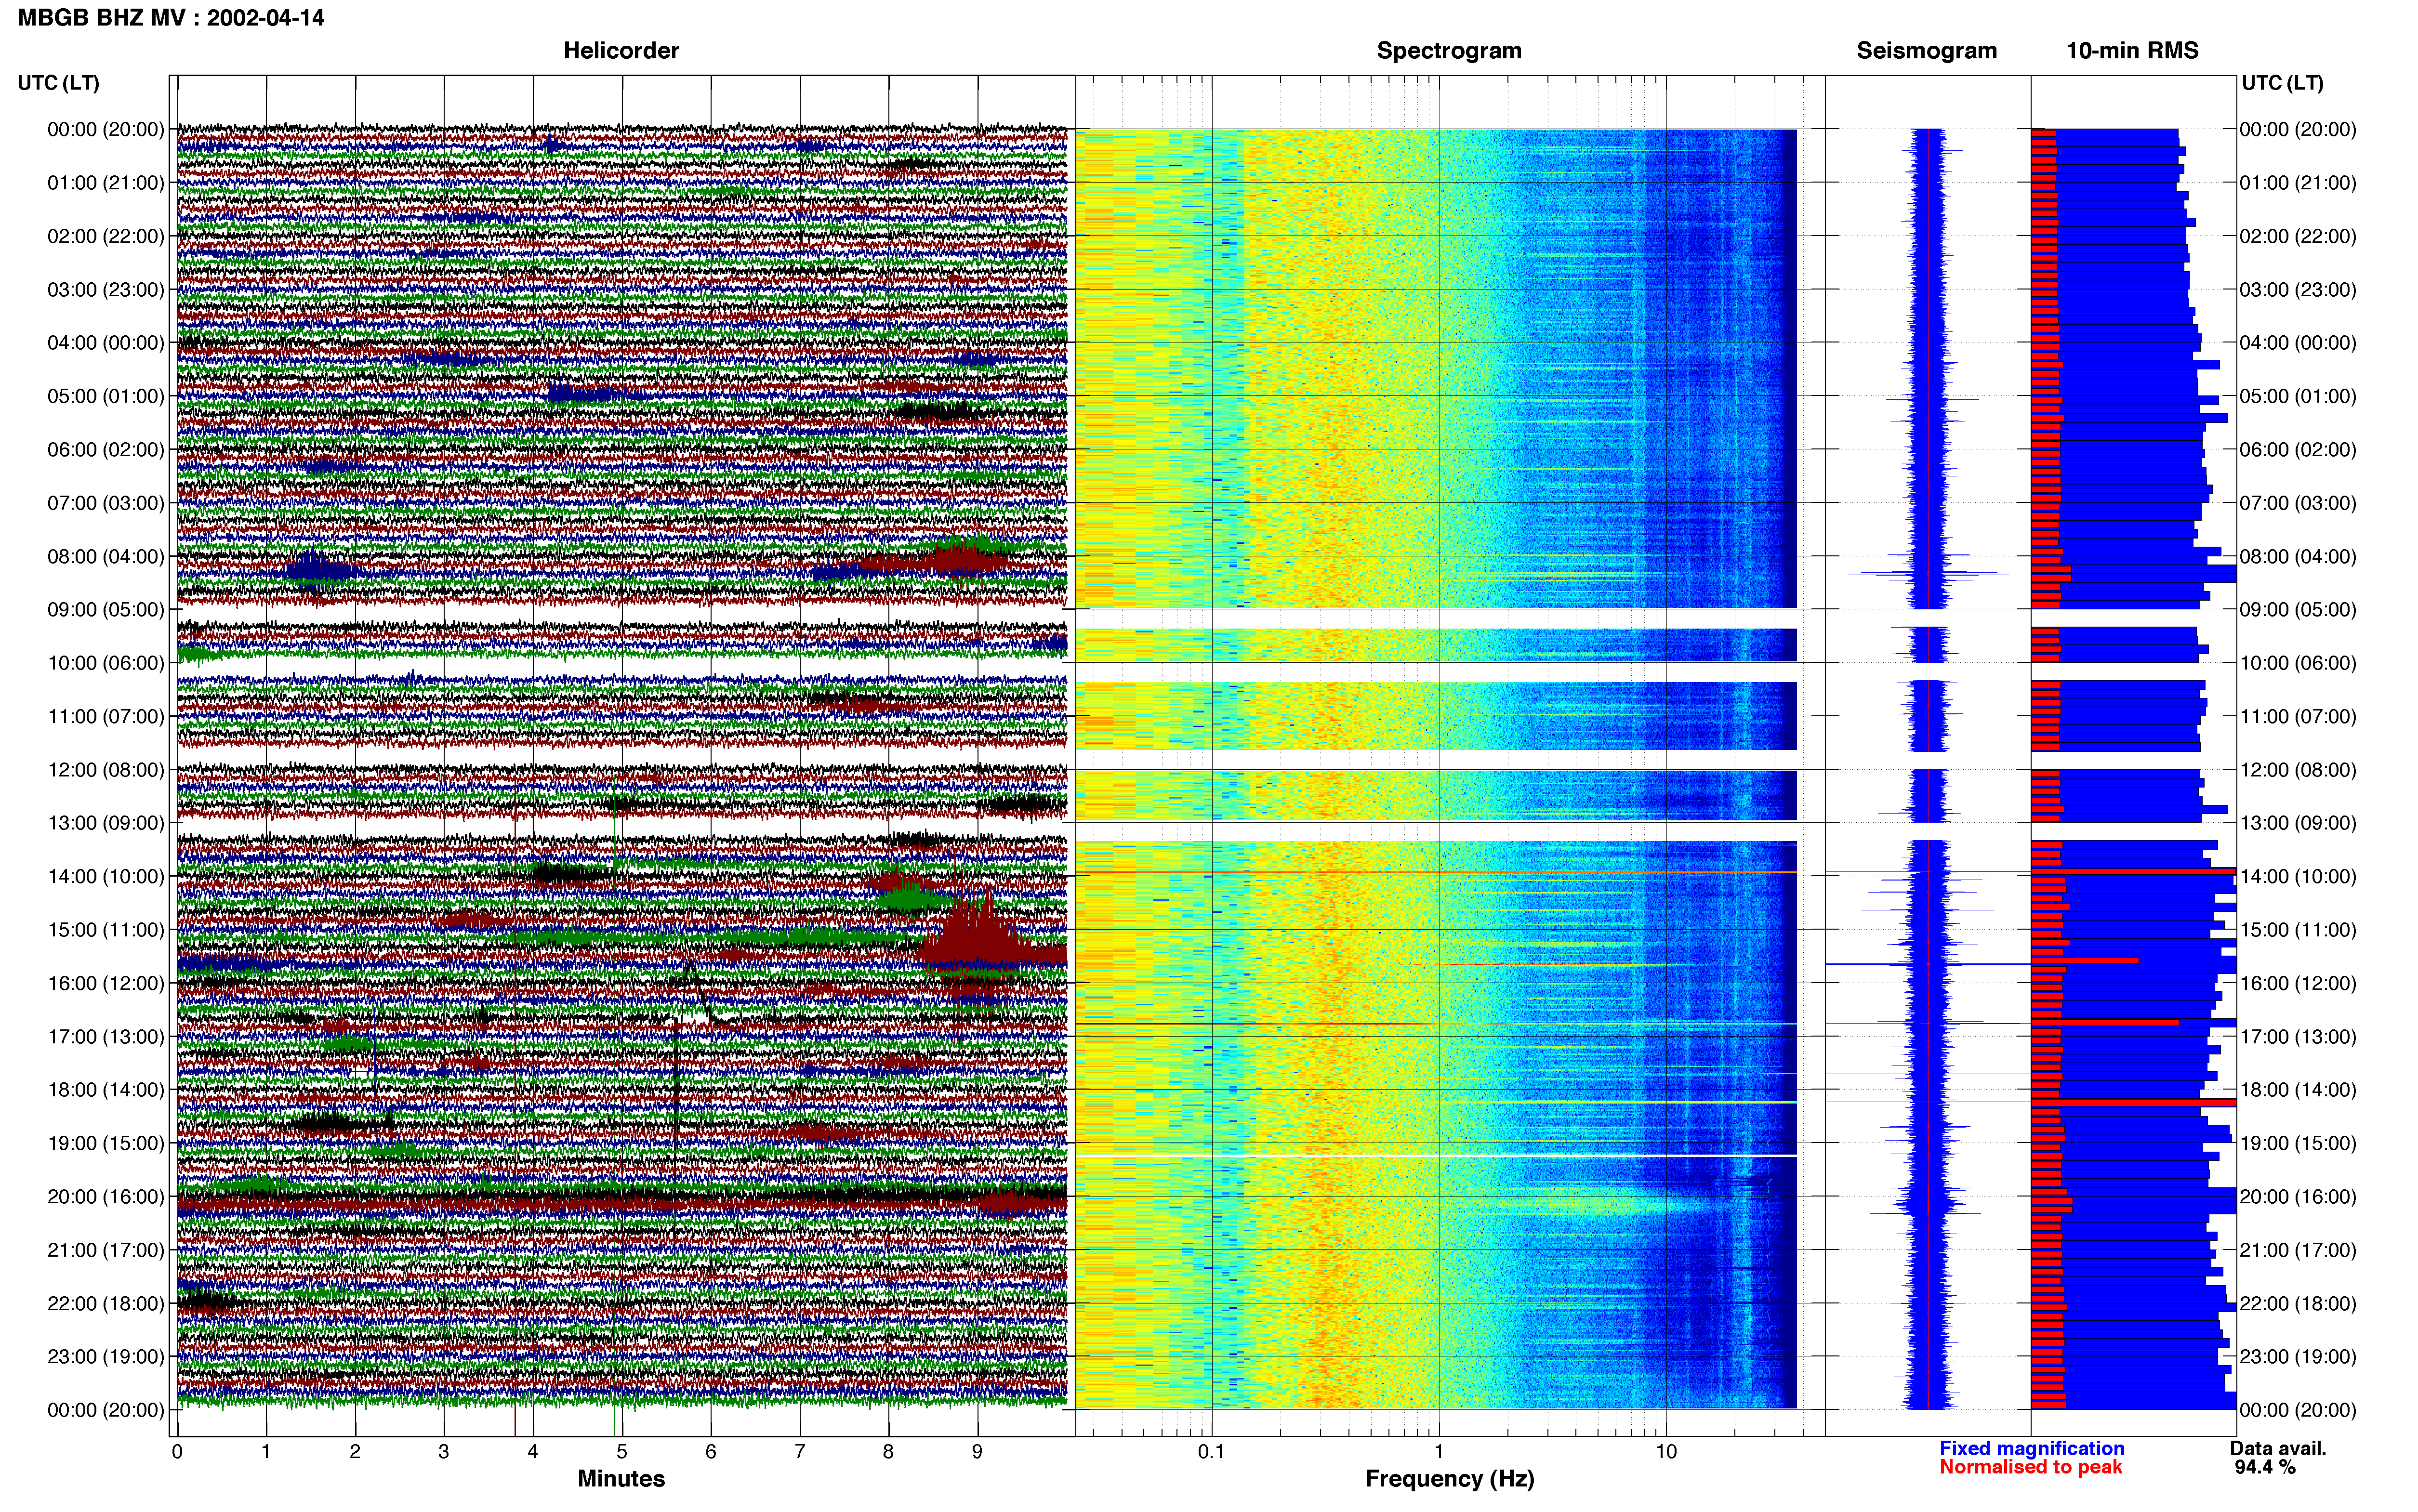Click "20:00 (16:00)" on the Helicorder time axis
The image size is (2418, 1512).
[x=106, y=1196]
